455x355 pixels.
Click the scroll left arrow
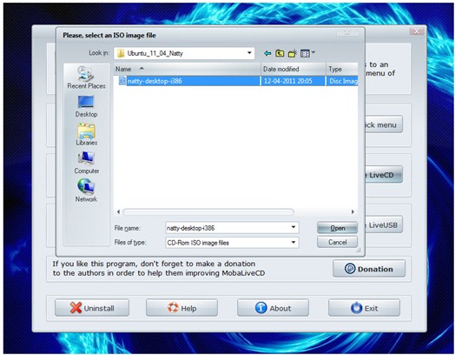pos(118,212)
